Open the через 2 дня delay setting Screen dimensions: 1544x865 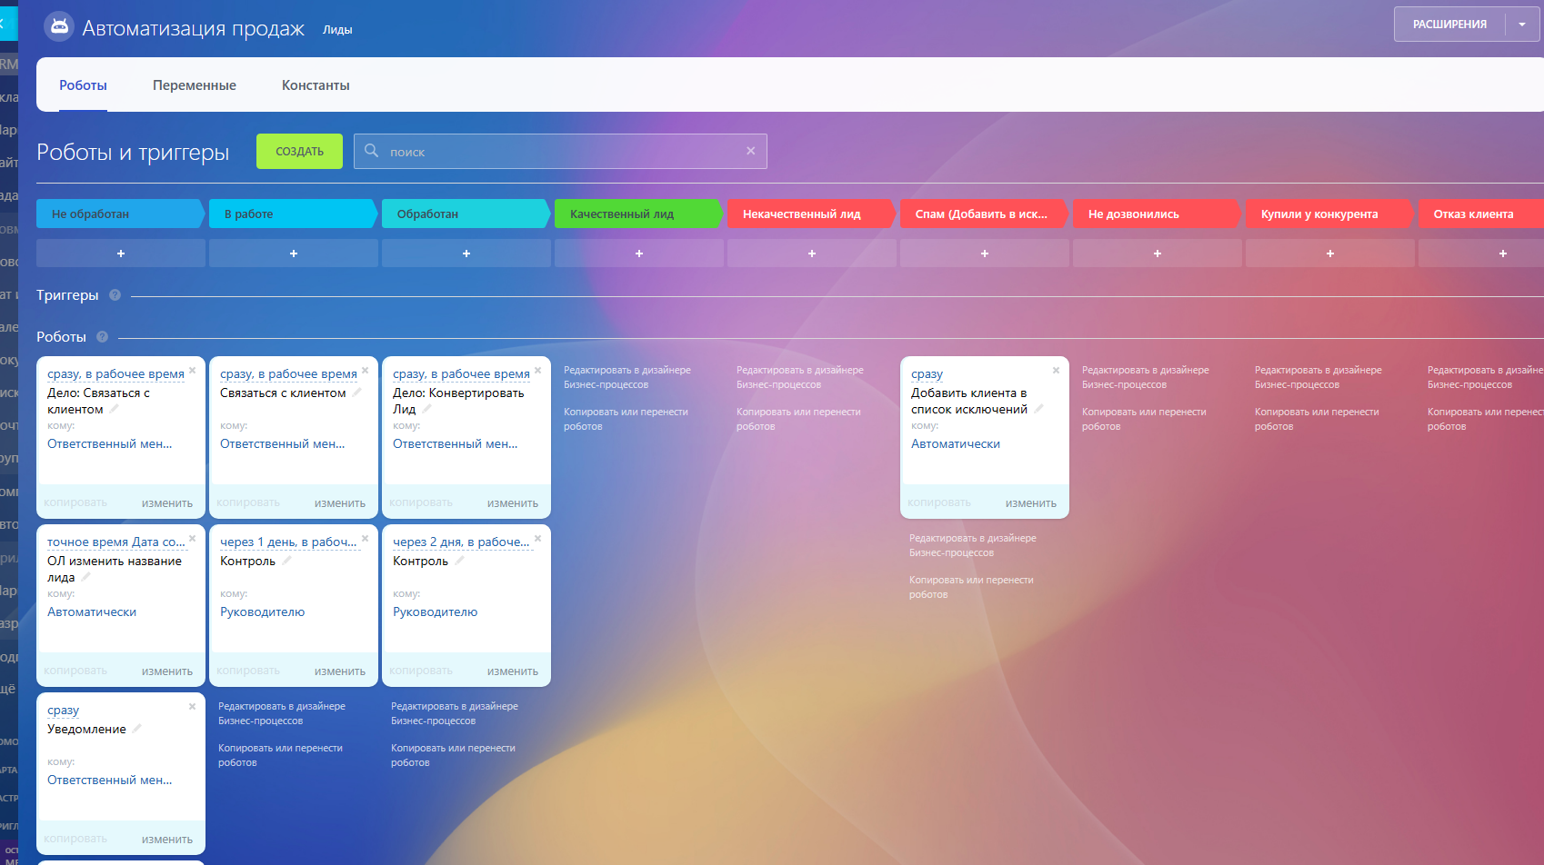(x=461, y=542)
